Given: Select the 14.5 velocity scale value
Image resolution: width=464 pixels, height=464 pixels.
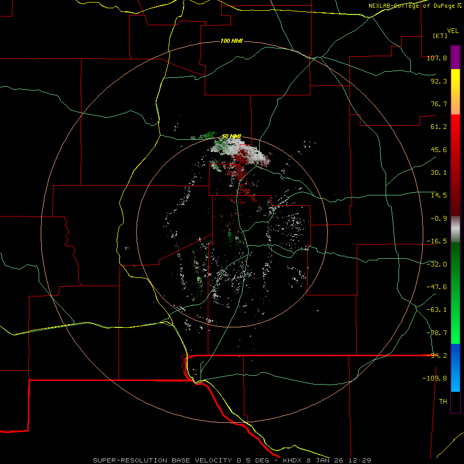Looking at the screenshot, I should (x=439, y=195).
